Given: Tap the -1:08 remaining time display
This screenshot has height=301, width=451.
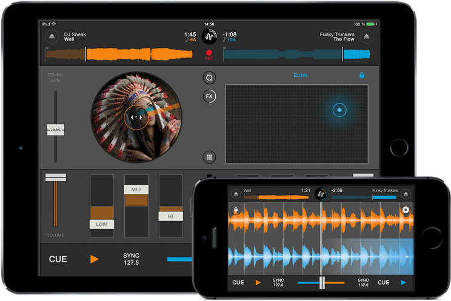Looking at the screenshot, I should [230, 34].
